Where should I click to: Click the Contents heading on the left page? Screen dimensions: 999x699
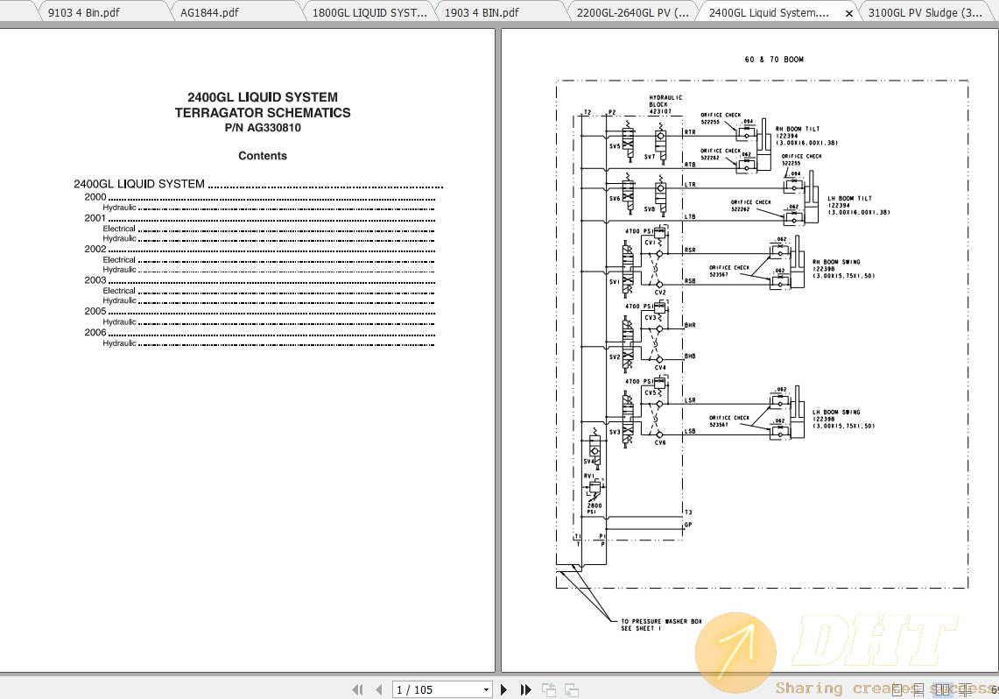coord(263,156)
